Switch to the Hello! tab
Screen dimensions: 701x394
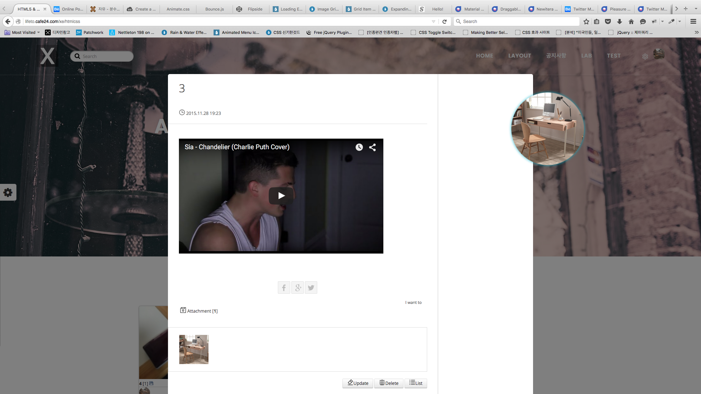tap(433, 9)
